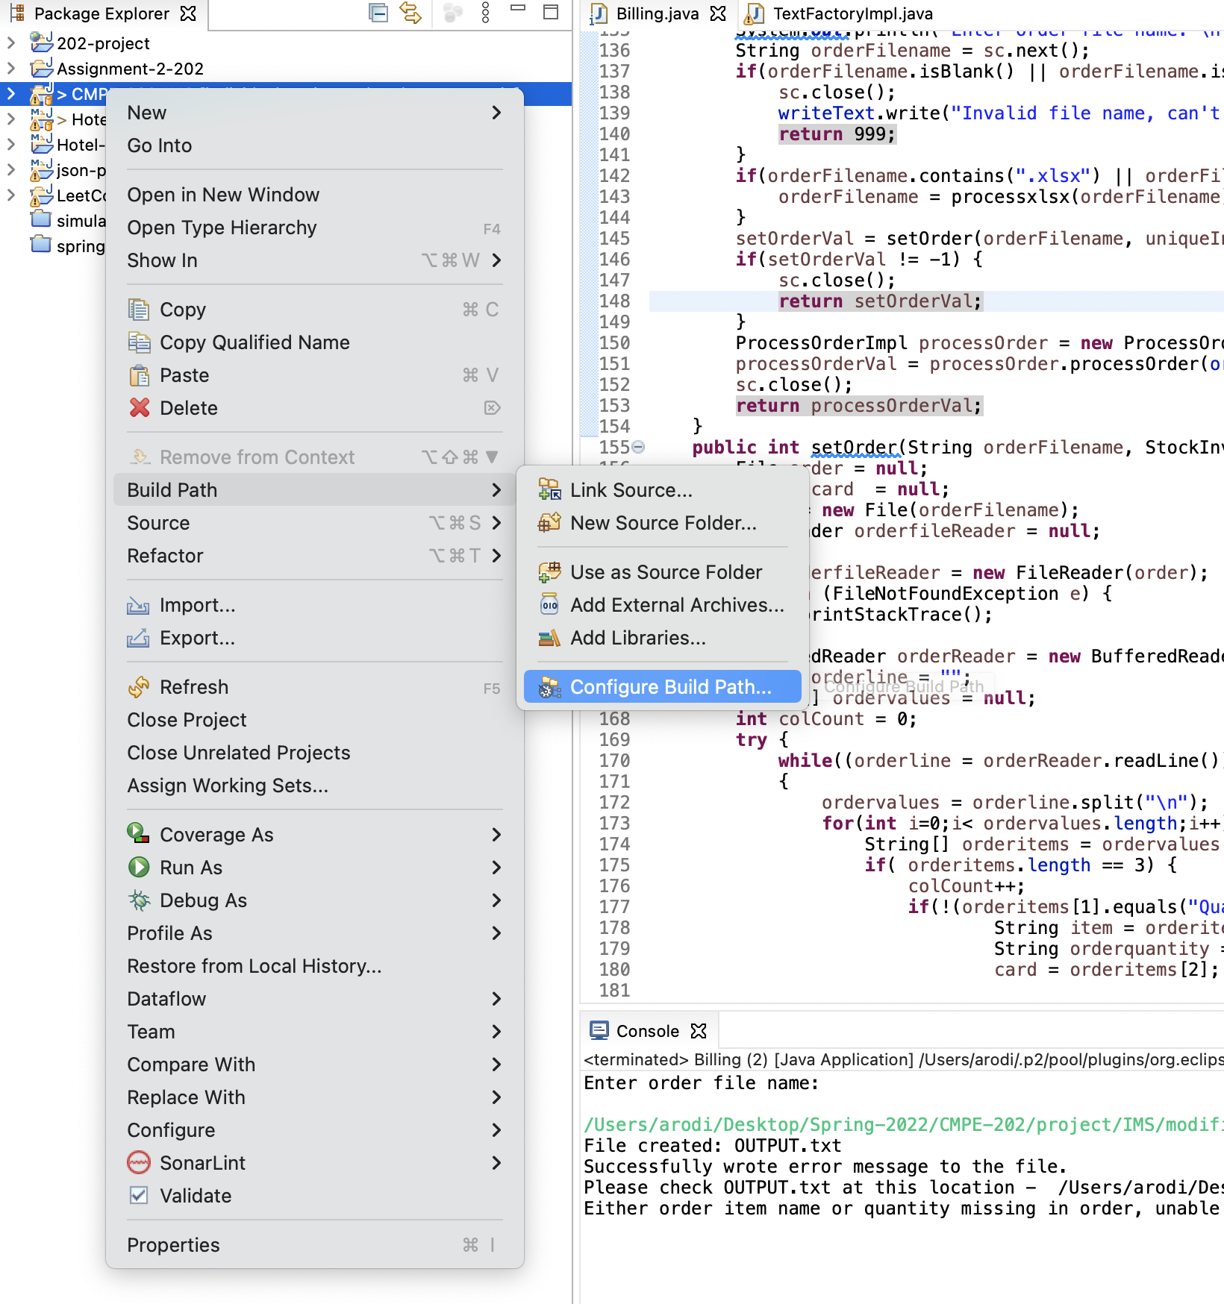Open the Replace With submenu

point(314,1097)
